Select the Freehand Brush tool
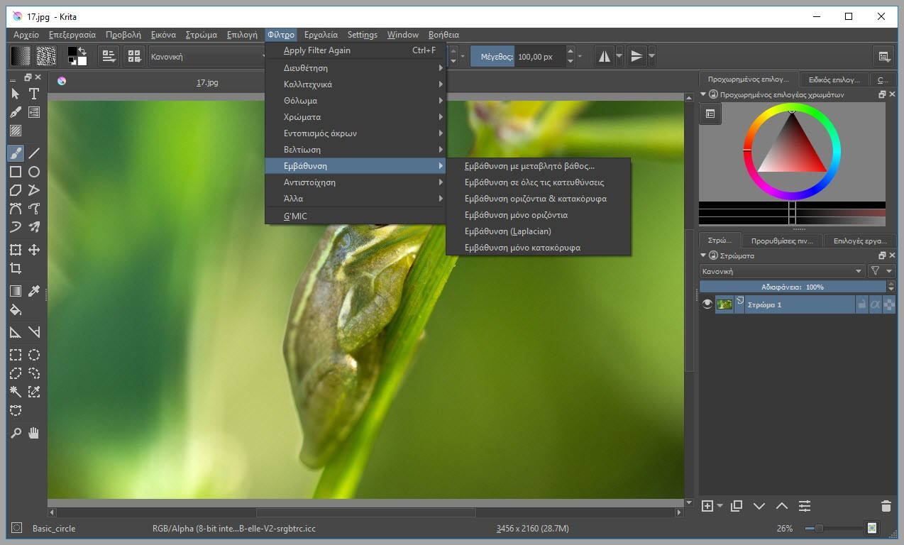 click(x=16, y=153)
